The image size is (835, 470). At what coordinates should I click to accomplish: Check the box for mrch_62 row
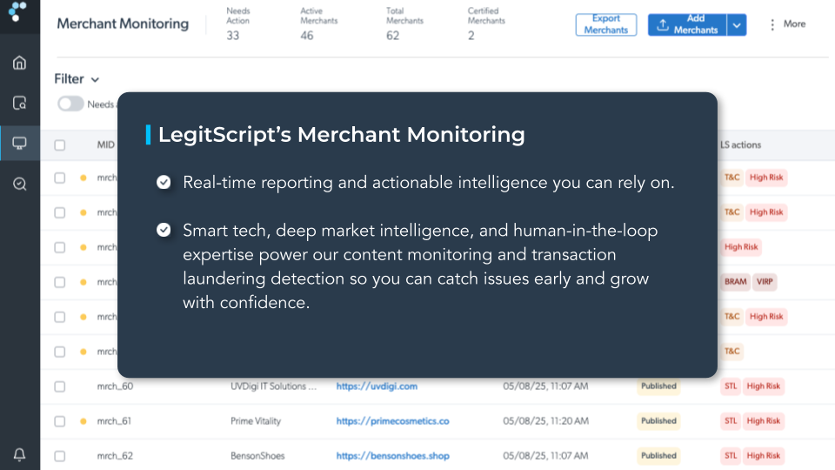[60, 456]
